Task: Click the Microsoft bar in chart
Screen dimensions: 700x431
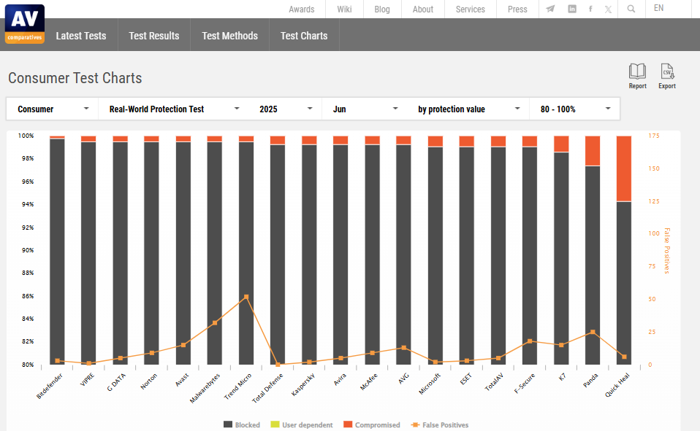Action: pos(435,256)
